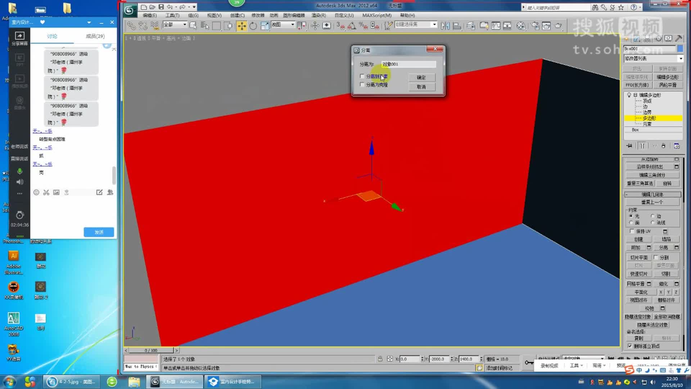691x389 pixels.
Task: Toggle the 保持 UV checkbox
Action: coord(632,231)
